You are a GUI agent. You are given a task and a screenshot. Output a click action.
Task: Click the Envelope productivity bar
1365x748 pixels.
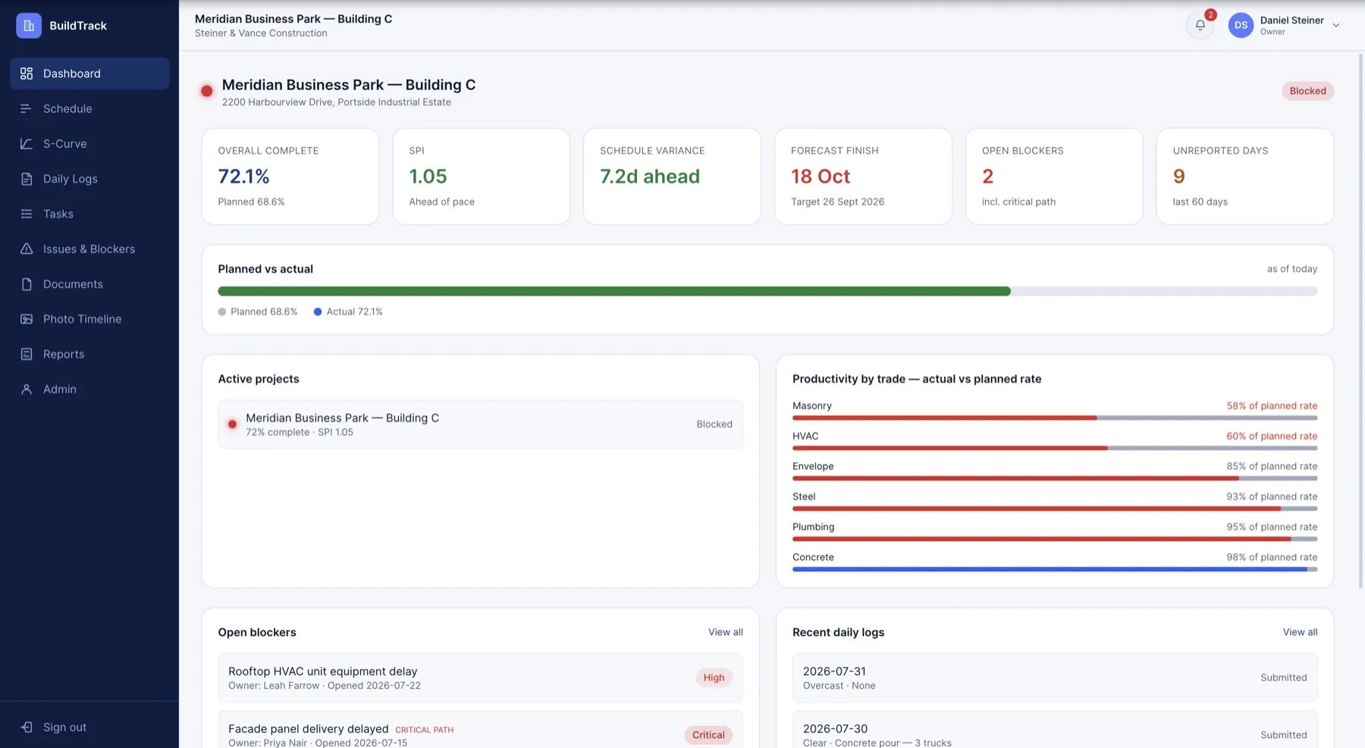(1055, 478)
